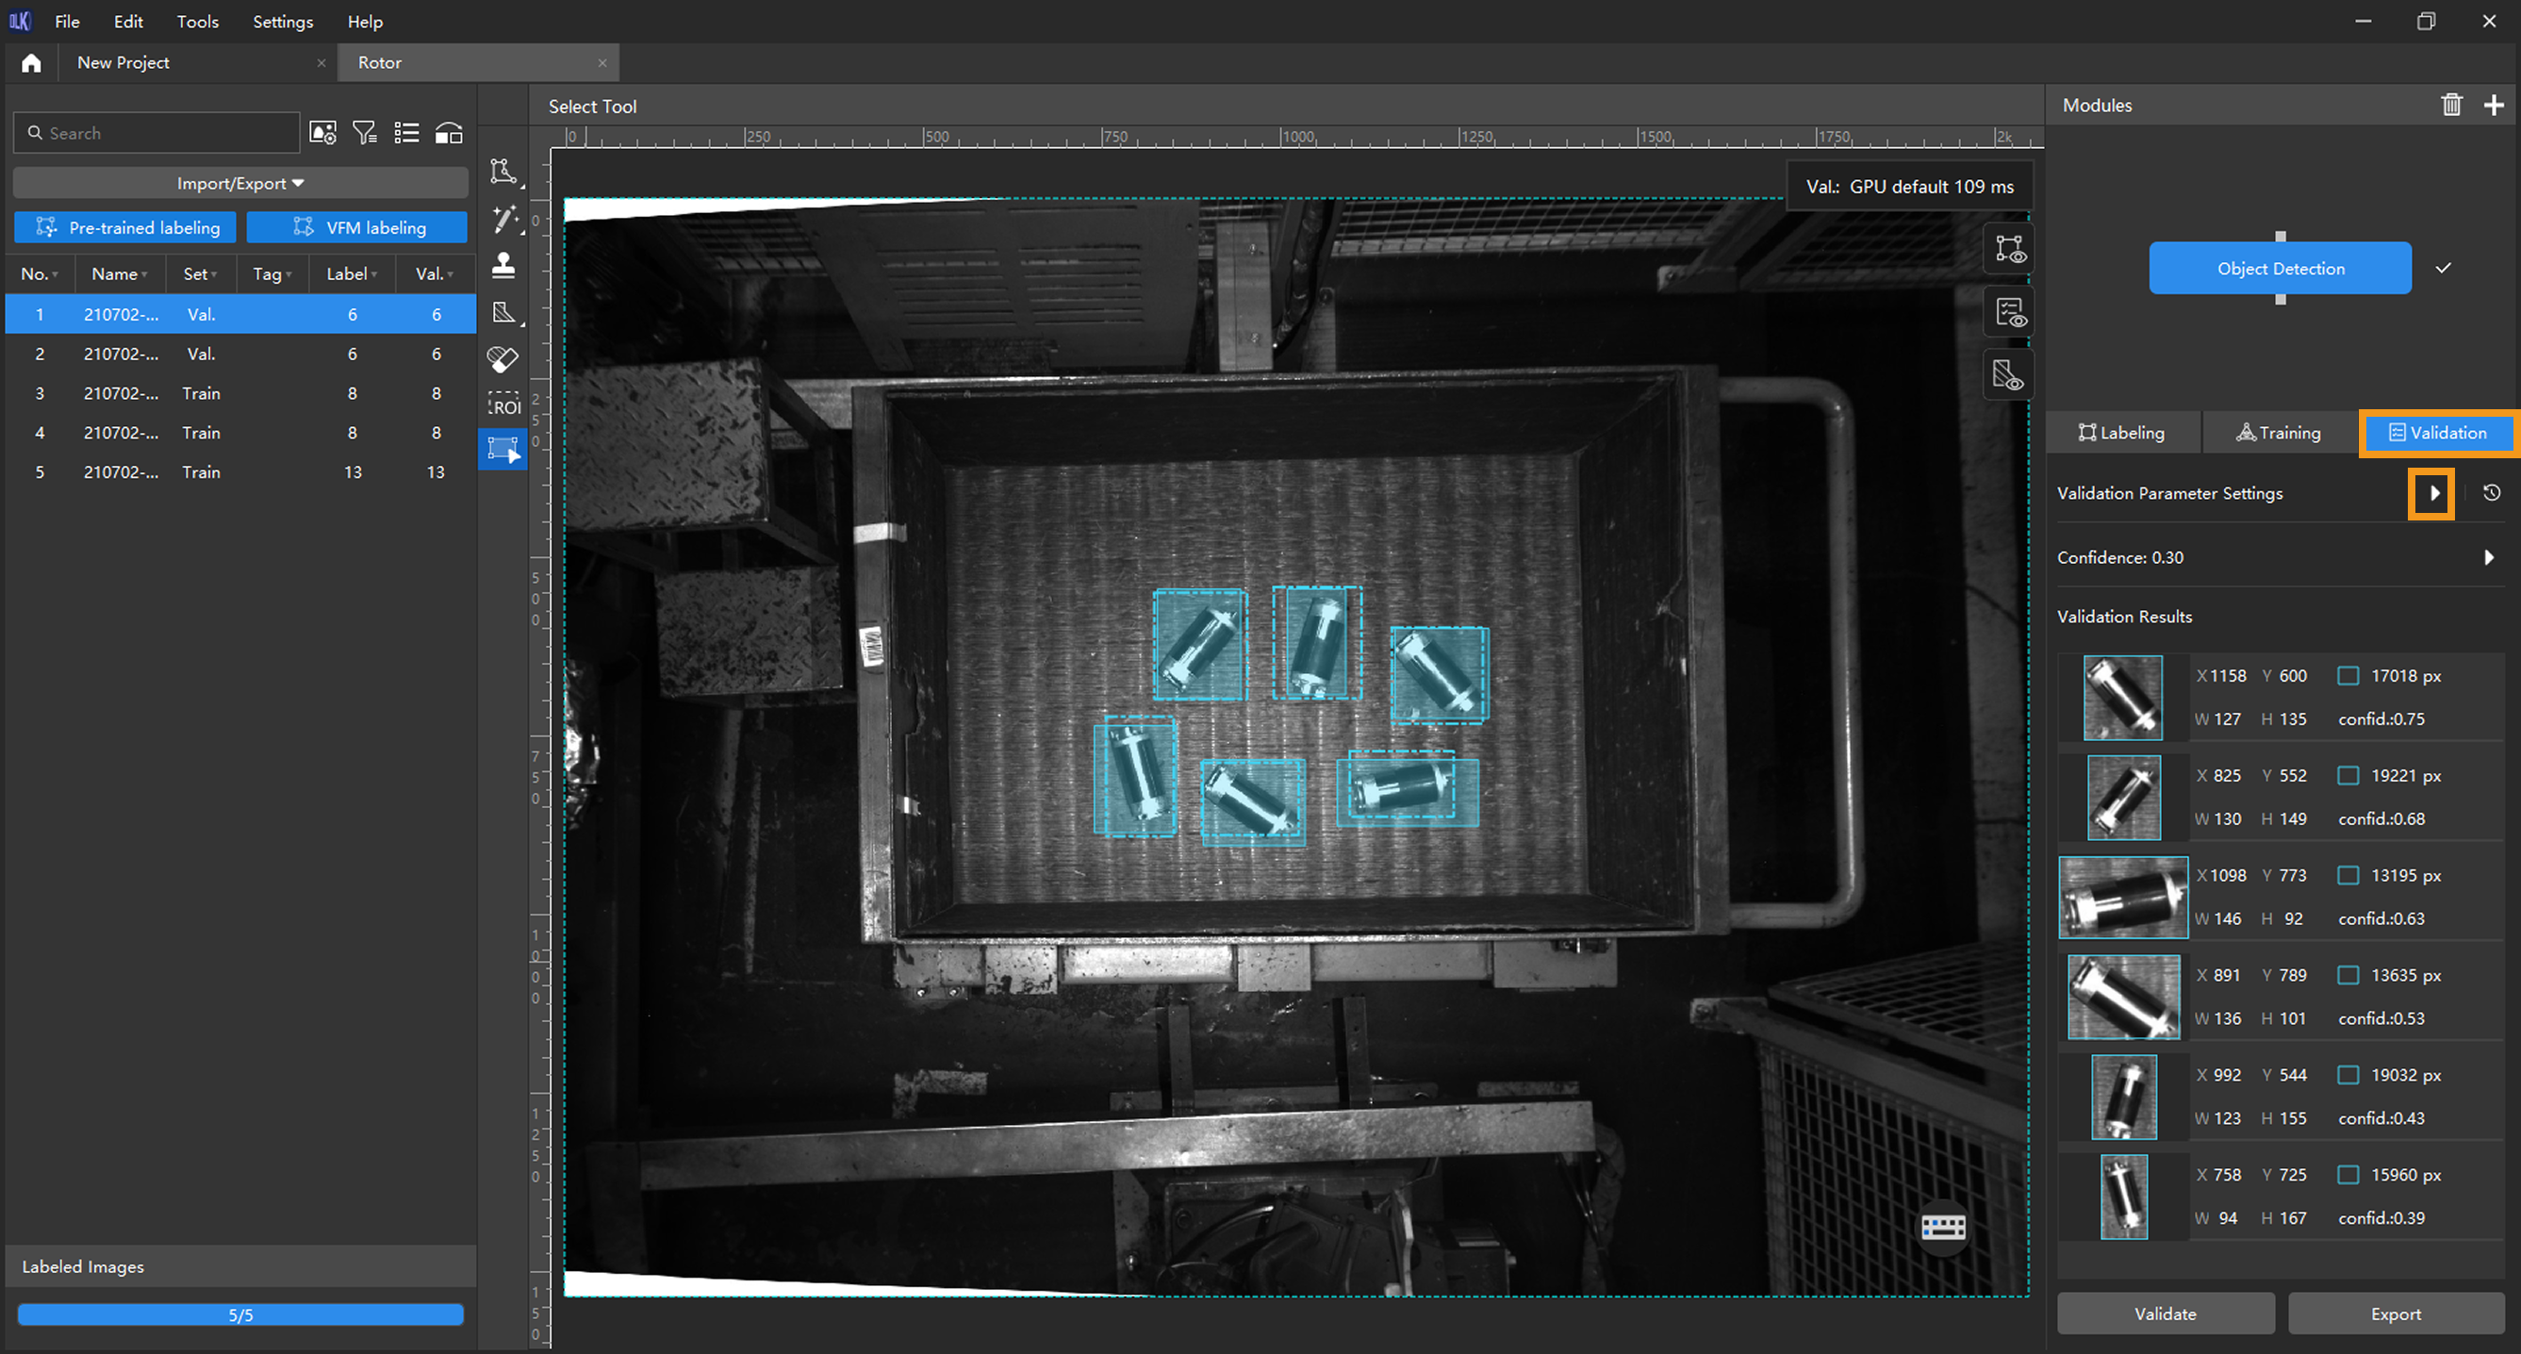Open the Import/Export dropdown
The image size is (2521, 1354).
[239, 183]
